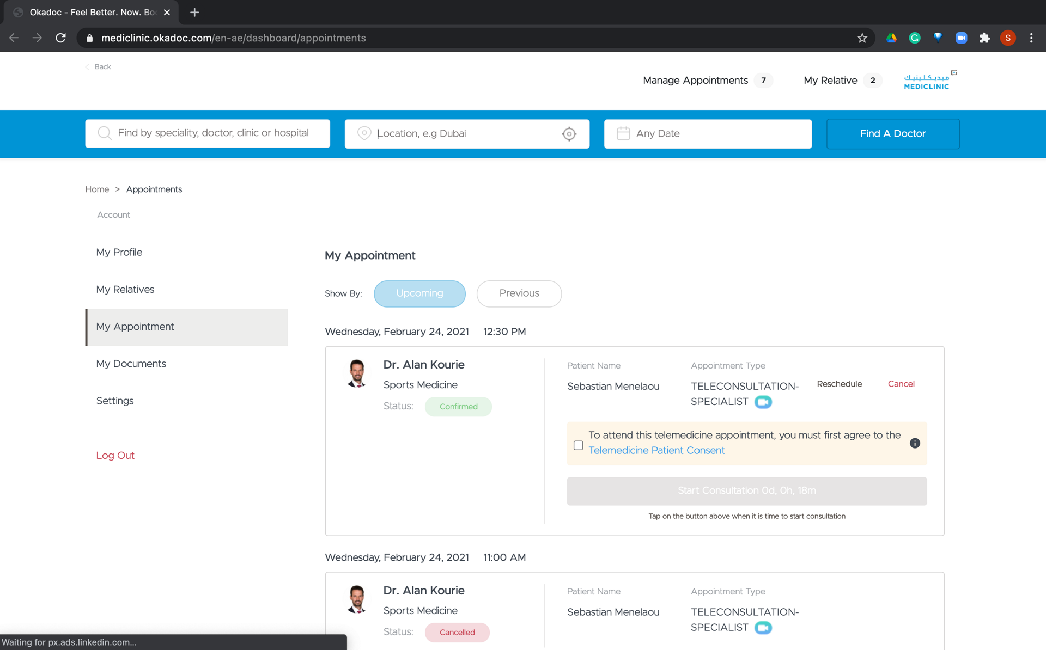Viewport: 1046px width, 650px height.
Task: Bookmark page with the star icon
Action: point(862,38)
